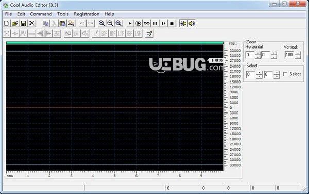Viewport: 309px width, 194px height.
Task: Click the second Horizontal zoom input field
Action: pos(266,55)
